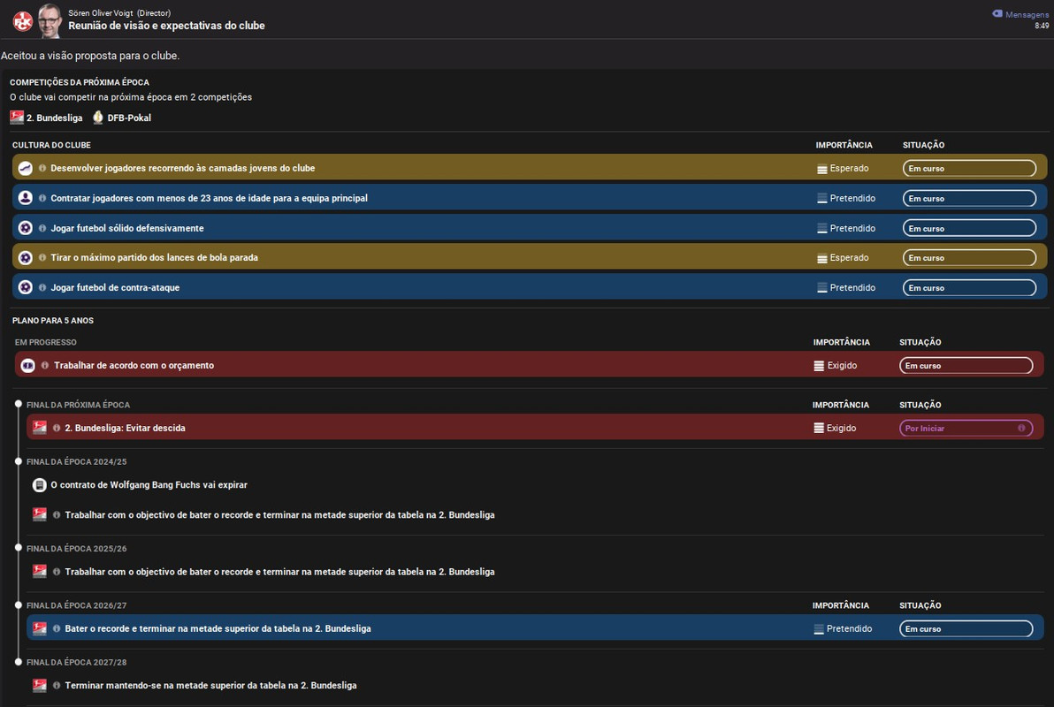The image size is (1054, 707).
Task: Show info for 'Tirar o máximo partido dos lances de bola parada'
Action: 42,257
